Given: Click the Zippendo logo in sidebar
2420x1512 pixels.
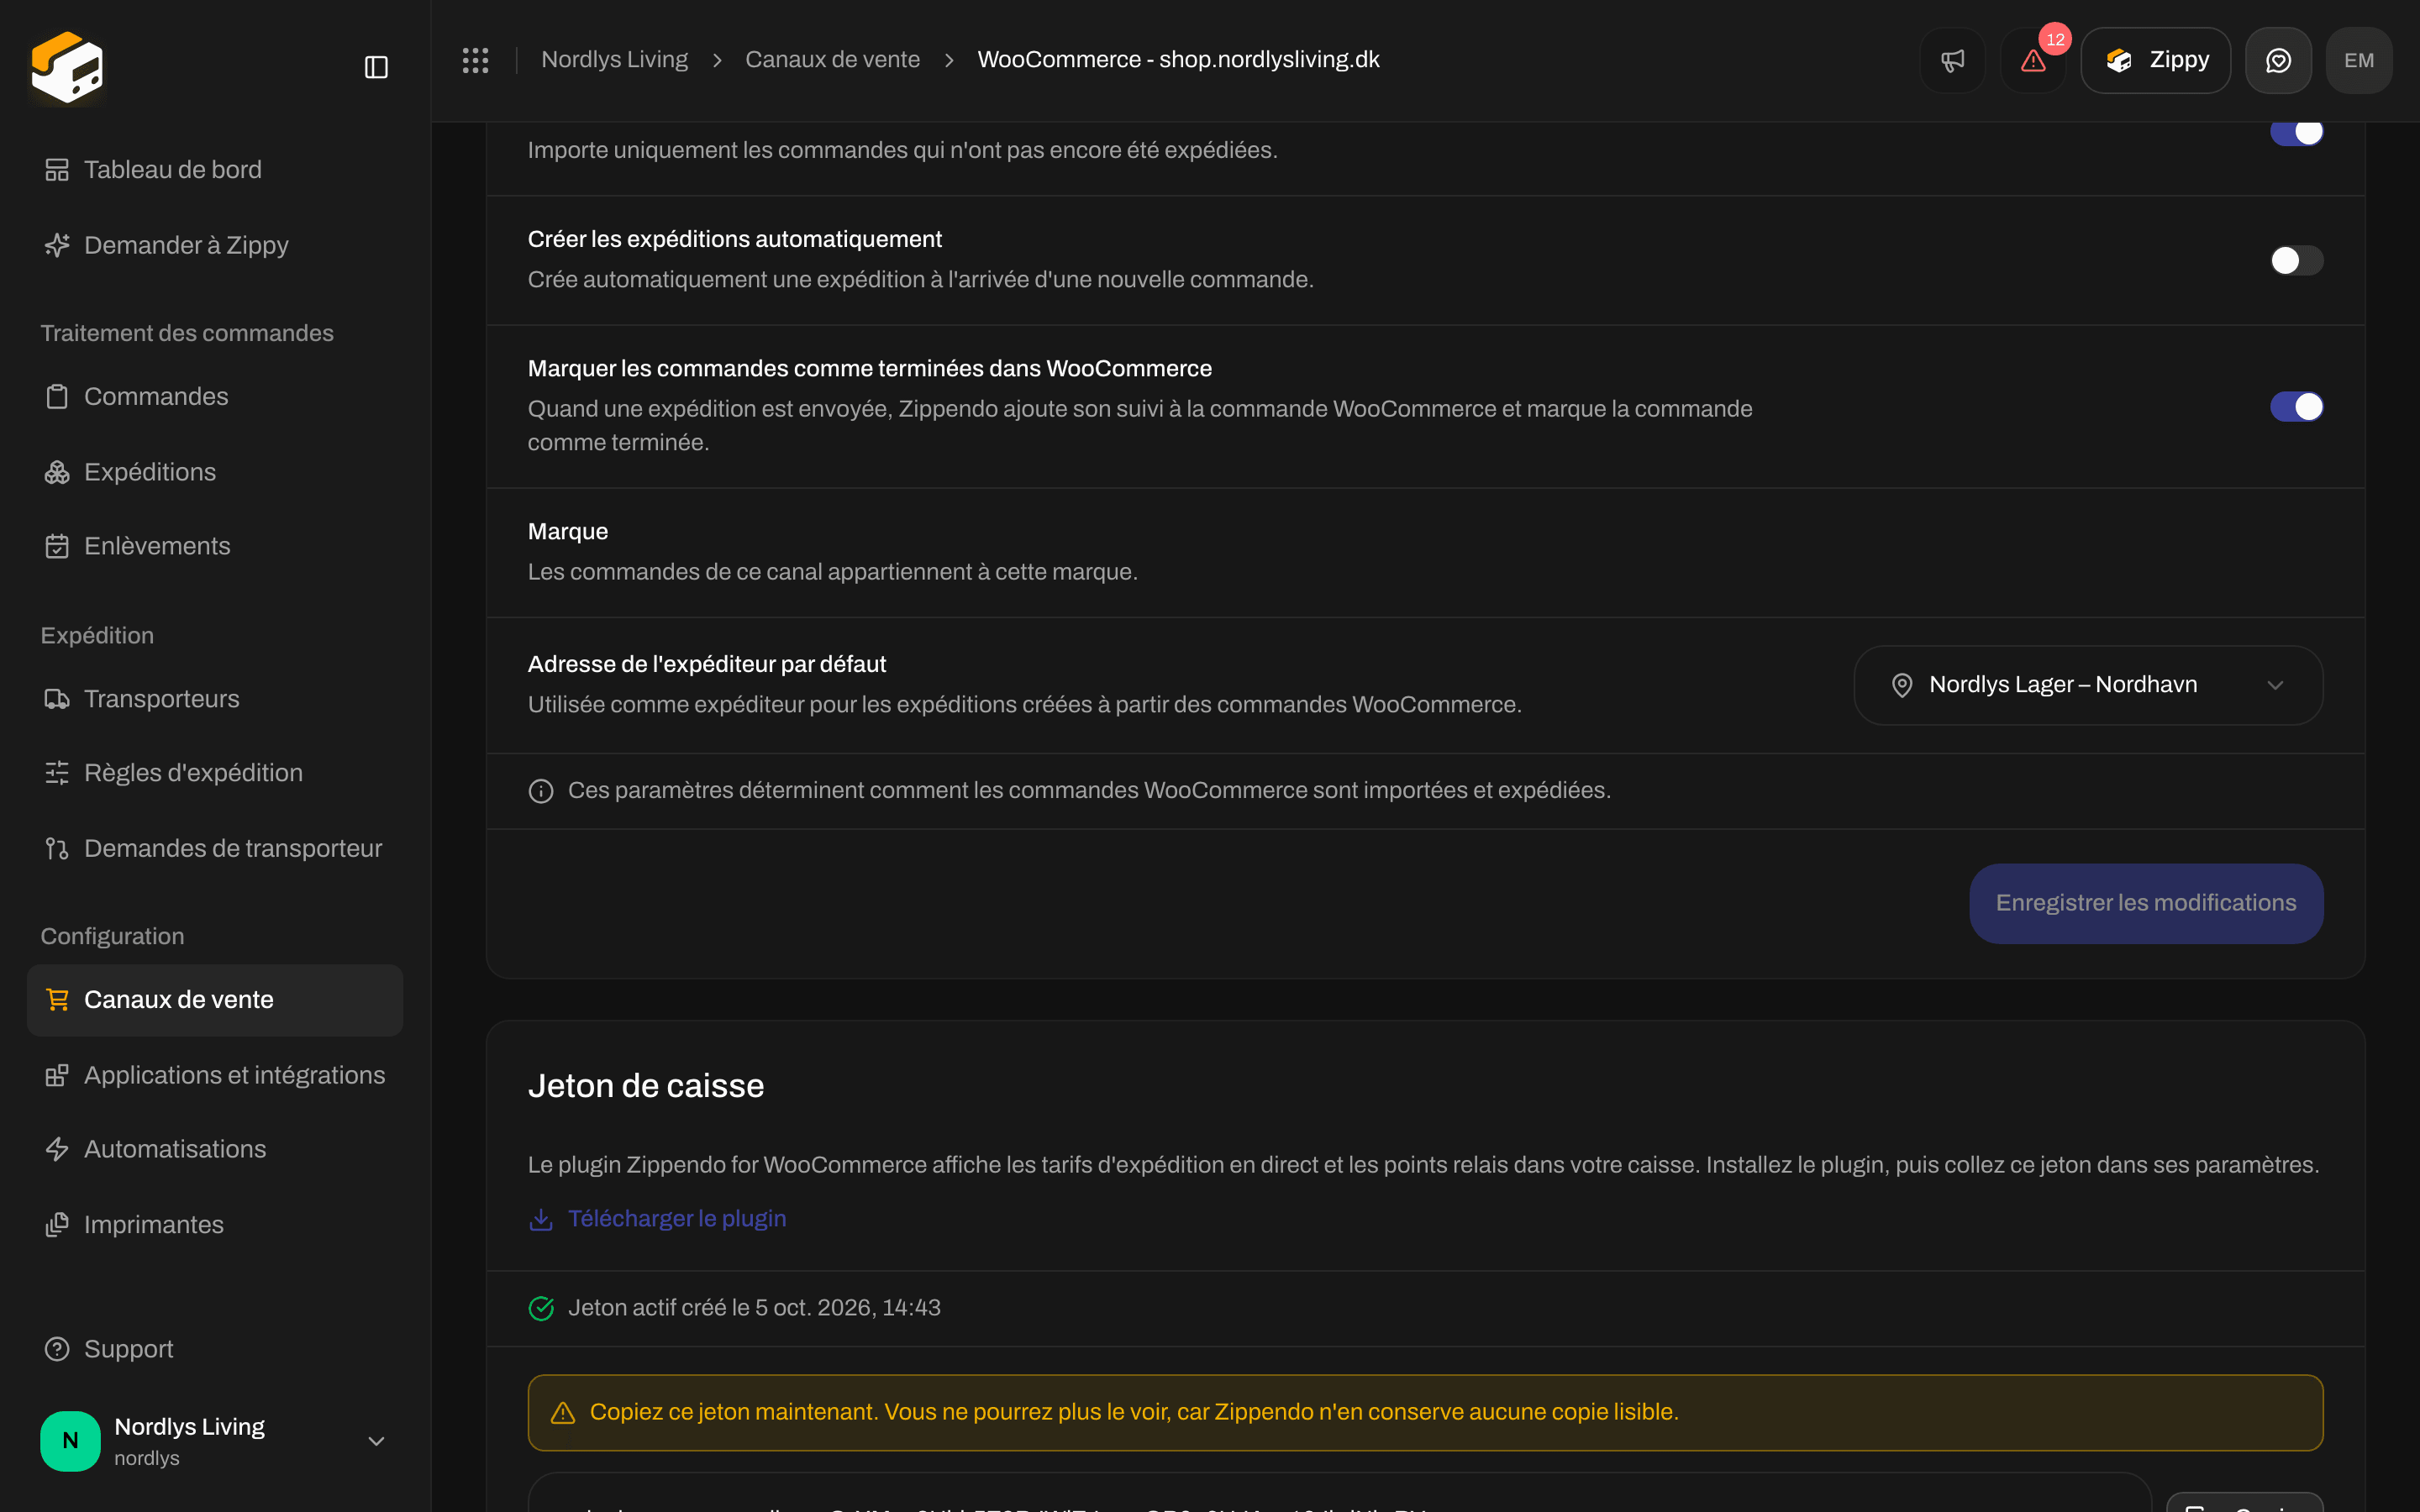Looking at the screenshot, I should (67, 66).
